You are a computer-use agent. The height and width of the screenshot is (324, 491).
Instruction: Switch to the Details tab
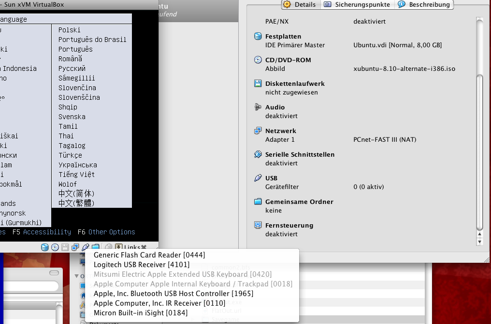pos(301,4)
